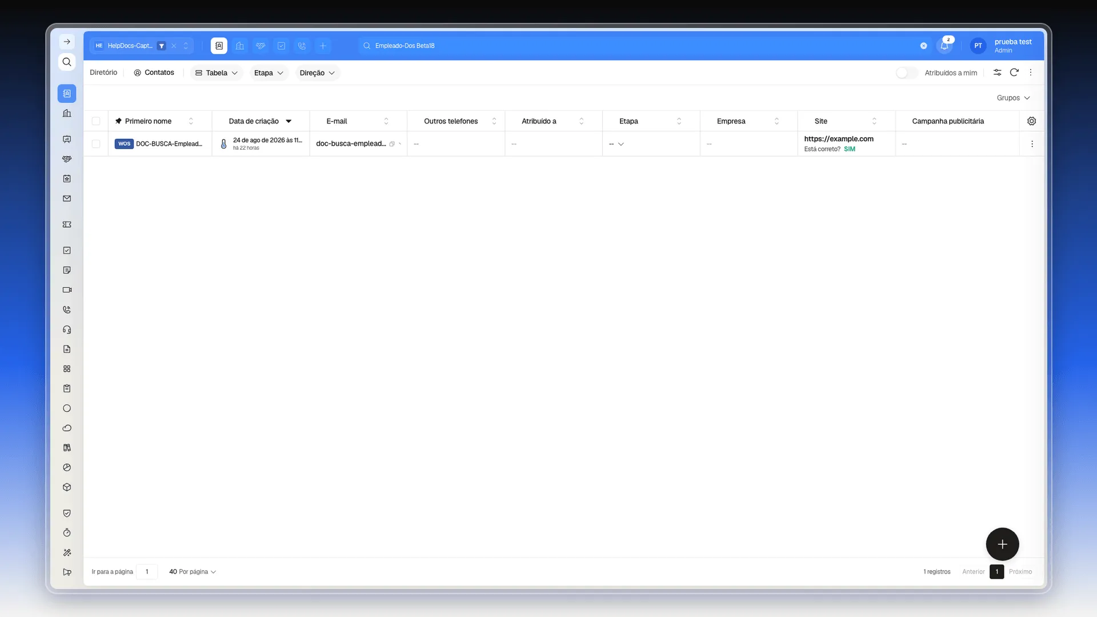Open the handshake deals icon in sidebar
The image size is (1097, 617).
[x=67, y=159]
